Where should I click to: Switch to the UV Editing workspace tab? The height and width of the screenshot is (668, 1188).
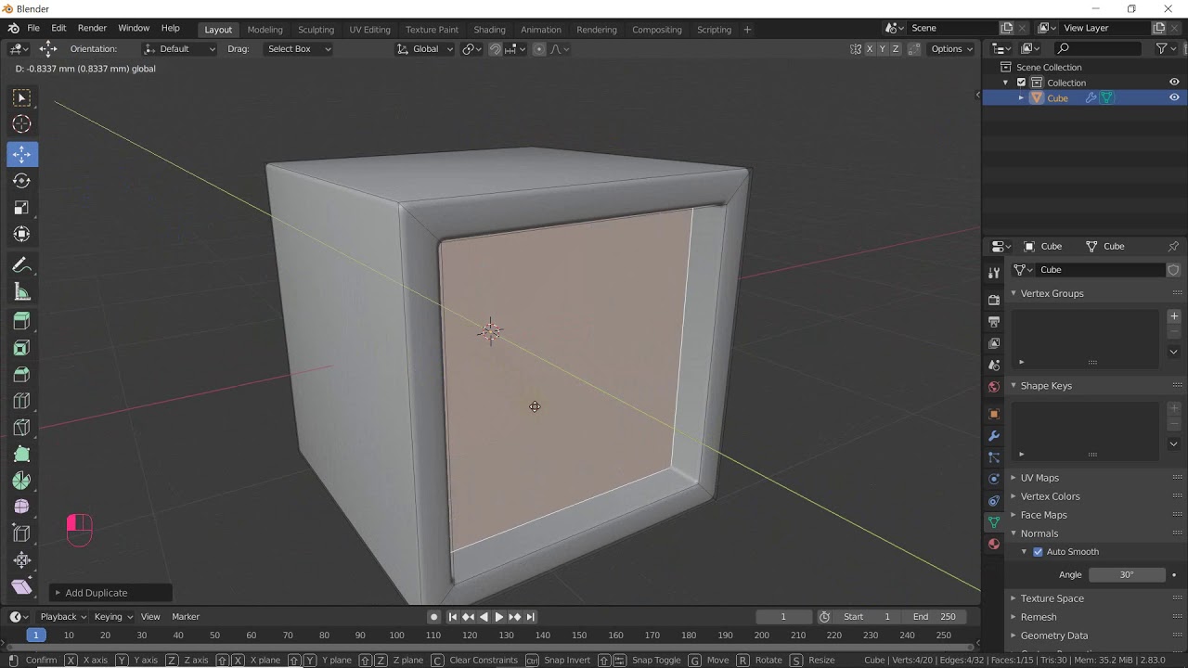pos(369,30)
